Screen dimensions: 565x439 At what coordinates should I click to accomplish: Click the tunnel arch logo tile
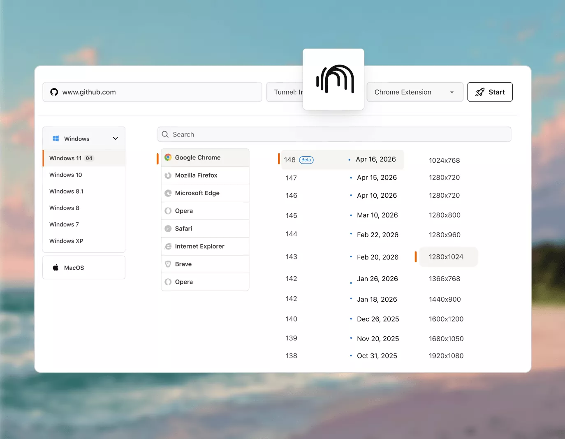(333, 79)
